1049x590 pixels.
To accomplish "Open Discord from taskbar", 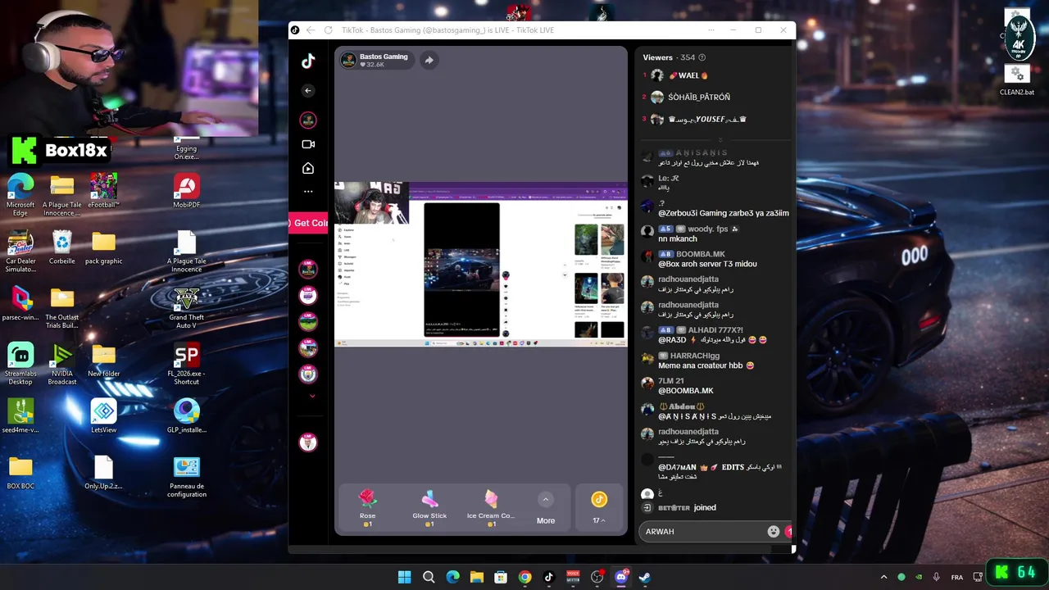I will click(x=620, y=577).
